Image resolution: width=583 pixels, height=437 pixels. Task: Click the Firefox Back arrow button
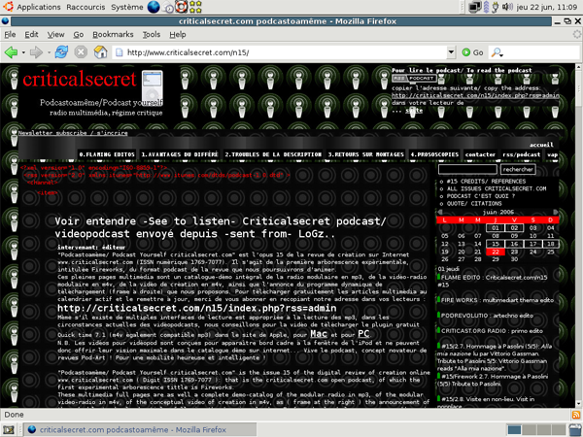coord(12,51)
